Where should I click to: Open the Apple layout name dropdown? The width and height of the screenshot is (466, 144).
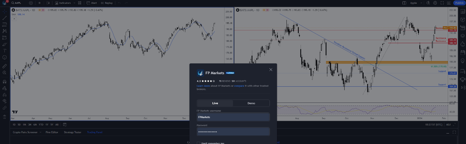(x=415, y=3)
